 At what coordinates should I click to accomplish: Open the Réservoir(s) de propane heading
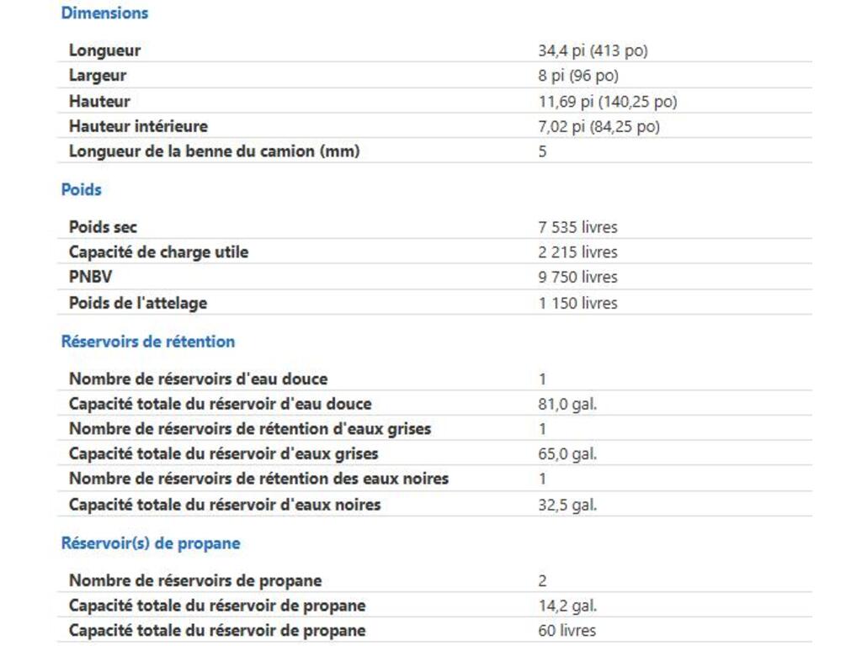pyautogui.click(x=151, y=544)
